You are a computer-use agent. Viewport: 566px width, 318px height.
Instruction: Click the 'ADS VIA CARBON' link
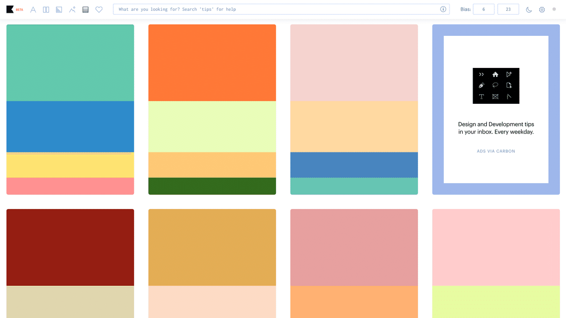click(x=496, y=151)
